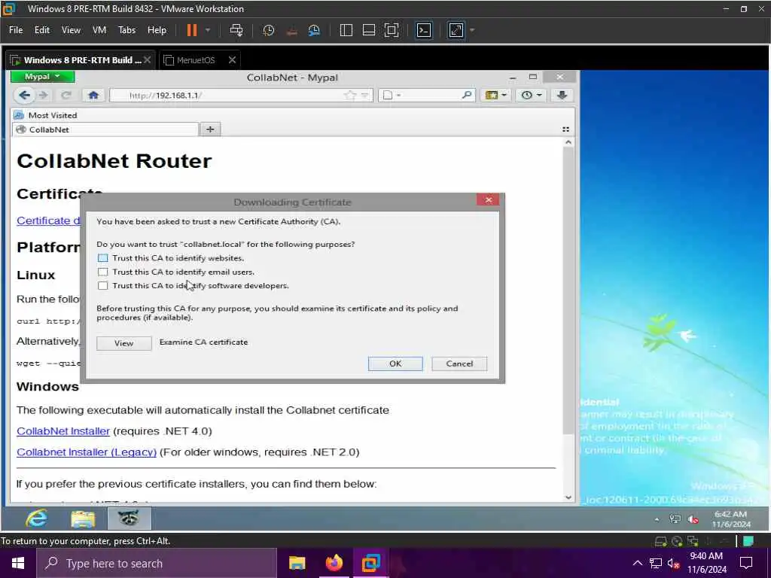This screenshot has height=578, width=771.
Task: Close the MenuetOS VM tab
Action: tap(232, 60)
